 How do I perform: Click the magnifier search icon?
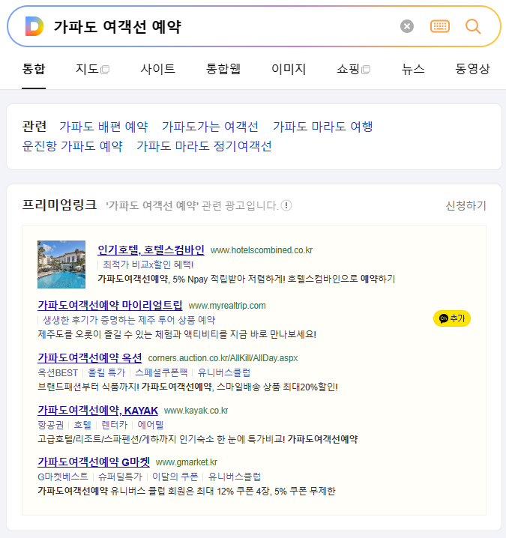tap(473, 26)
